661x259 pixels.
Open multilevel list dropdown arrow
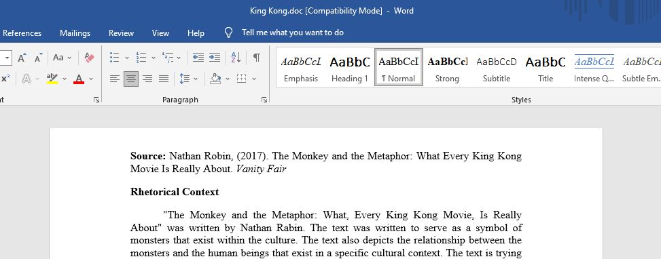(x=179, y=58)
